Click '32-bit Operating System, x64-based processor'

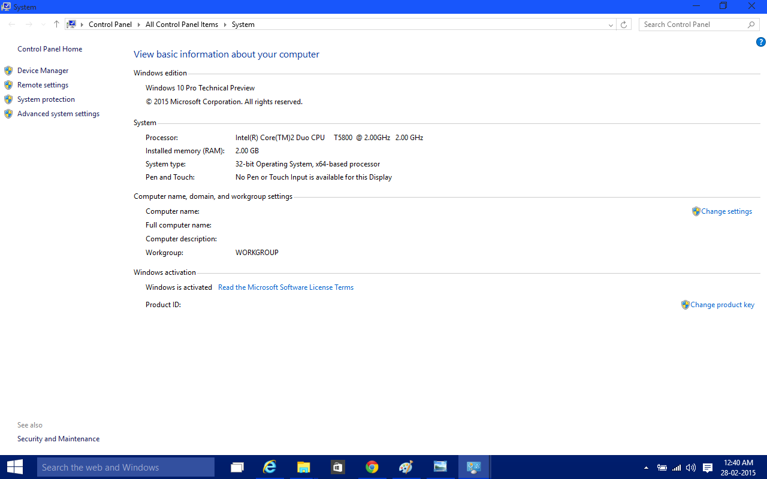tap(307, 164)
